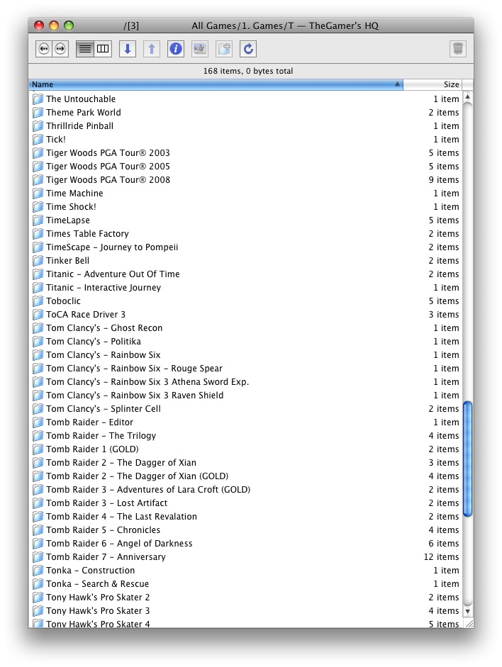
Task: Sort by the Size column header
Action: coord(433,84)
